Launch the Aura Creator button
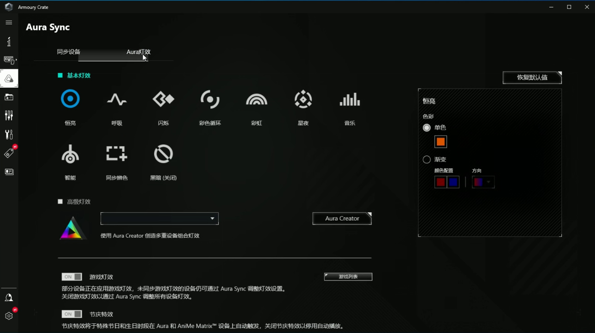The height and width of the screenshot is (333, 595). click(342, 219)
